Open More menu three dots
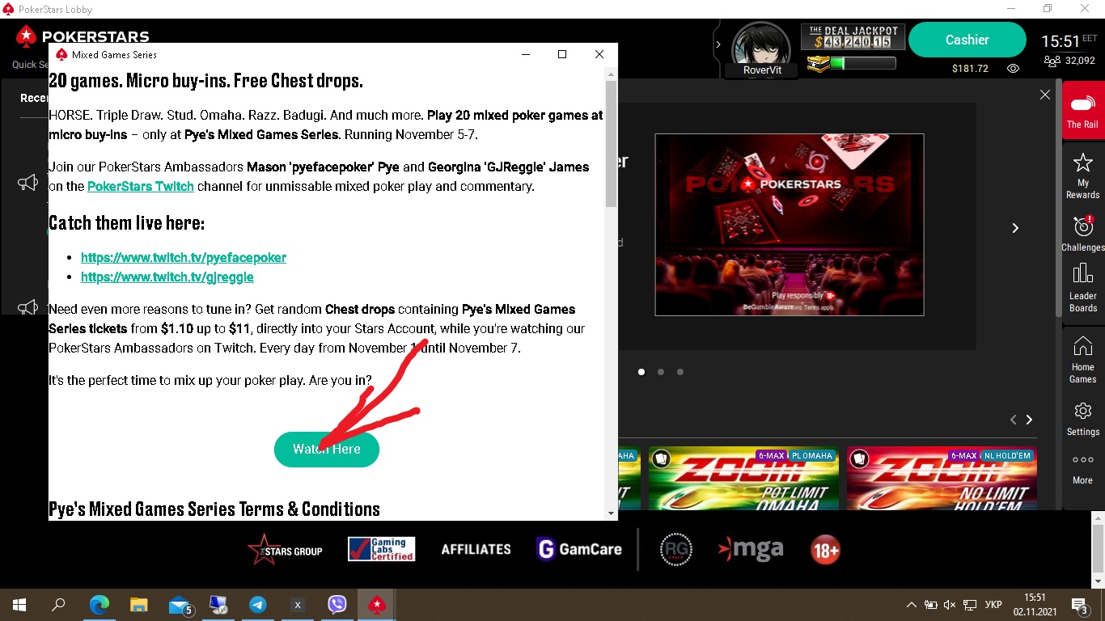 click(1082, 460)
